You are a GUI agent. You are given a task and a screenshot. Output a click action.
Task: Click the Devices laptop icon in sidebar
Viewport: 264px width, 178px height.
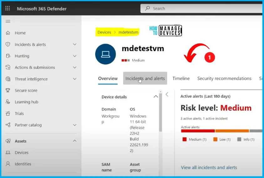pyautogui.click(x=8, y=152)
